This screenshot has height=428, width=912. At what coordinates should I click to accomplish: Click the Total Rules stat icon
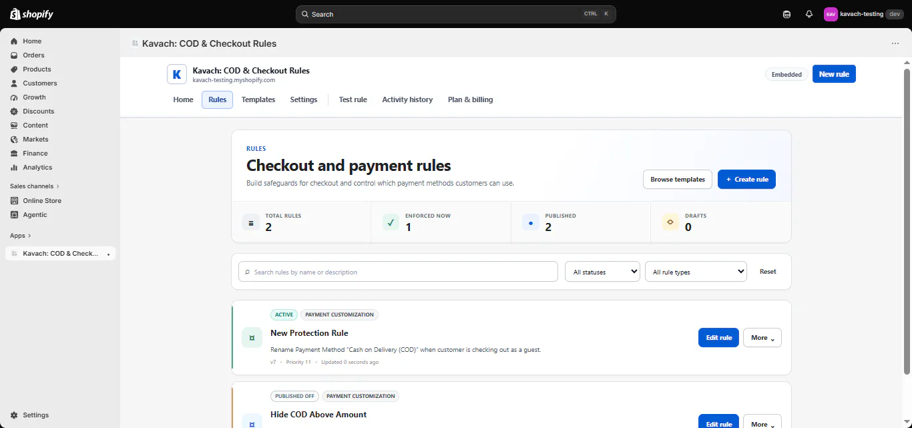click(251, 223)
